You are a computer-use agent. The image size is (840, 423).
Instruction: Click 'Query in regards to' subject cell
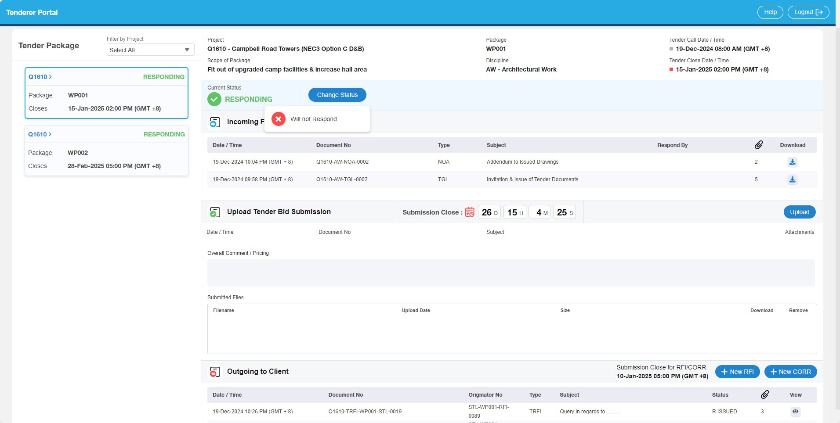click(x=590, y=412)
